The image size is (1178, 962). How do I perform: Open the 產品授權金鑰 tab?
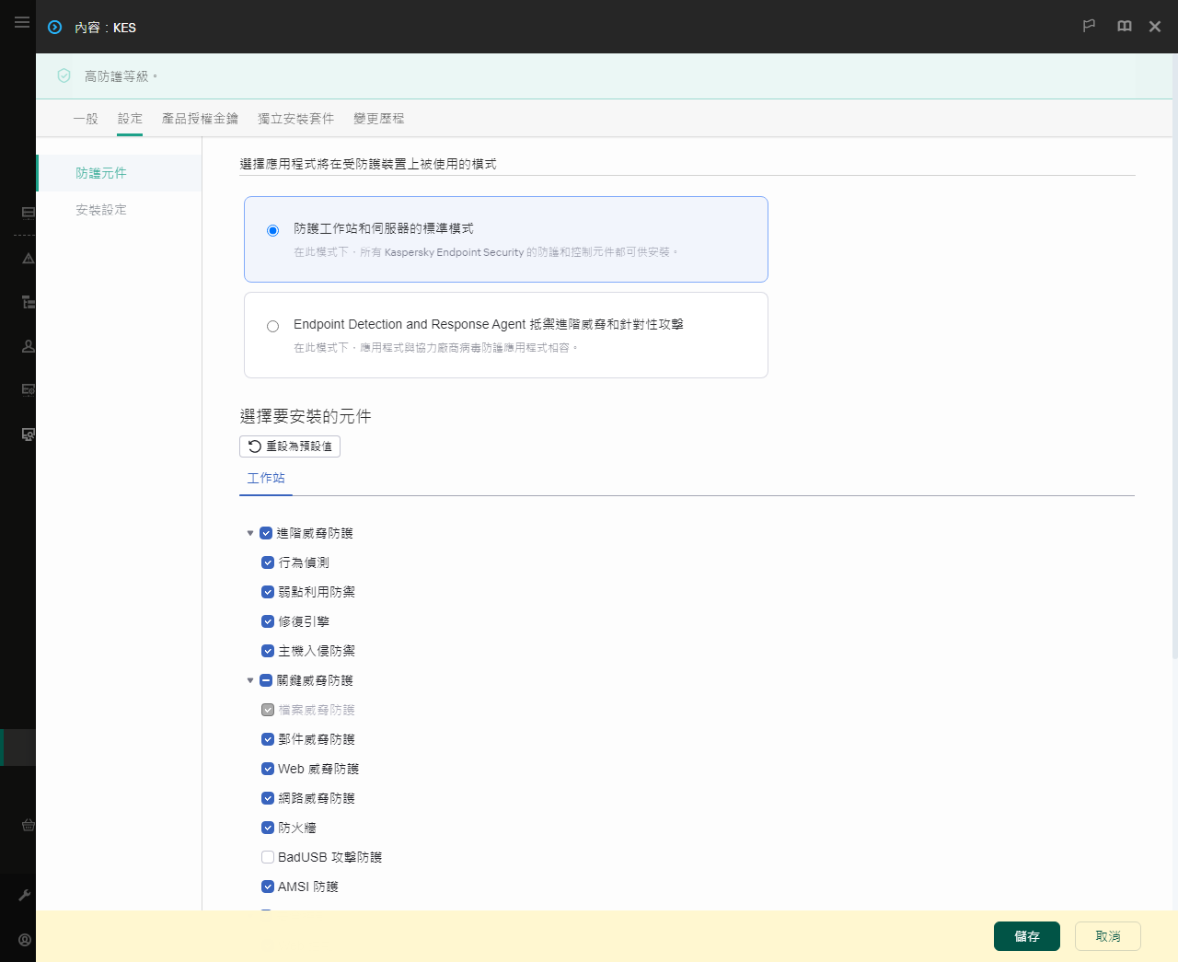point(200,119)
